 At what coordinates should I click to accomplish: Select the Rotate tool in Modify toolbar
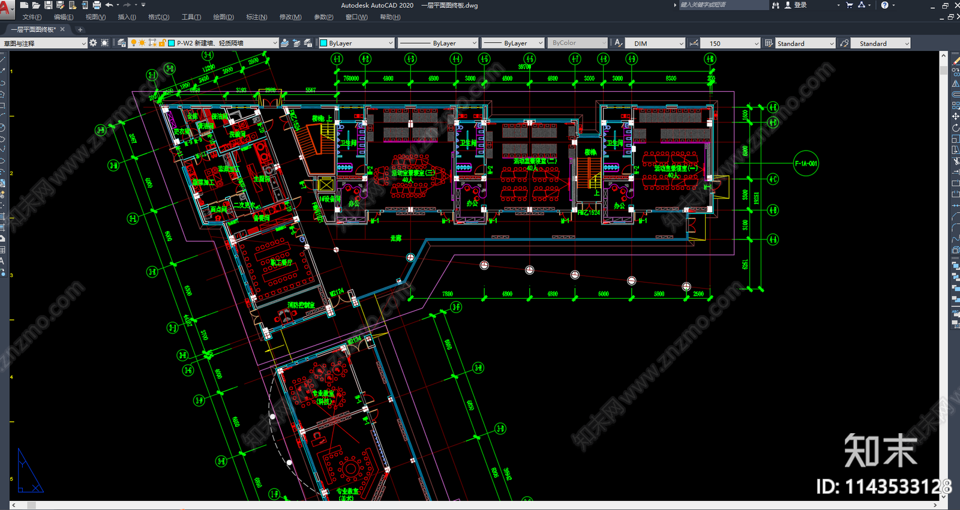coord(955,128)
